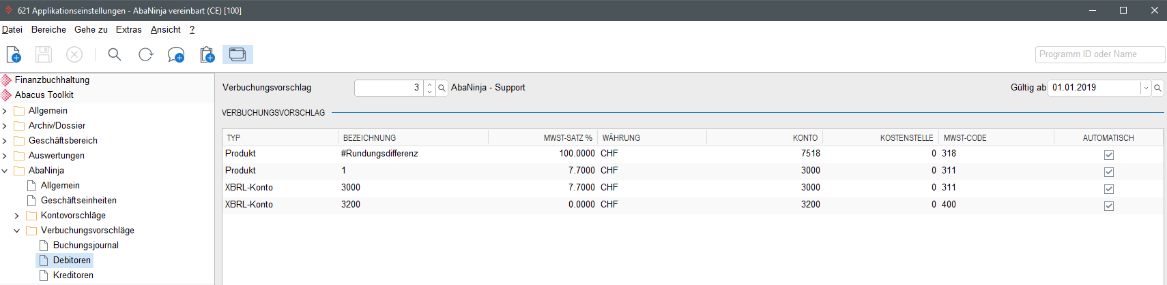Click the Cancel circle-X toolbar icon
Viewport: 1167px width, 285px height.
point(74,54)
